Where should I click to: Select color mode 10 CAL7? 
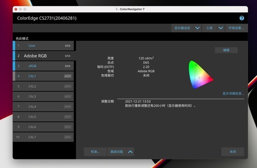click(43, 137)
